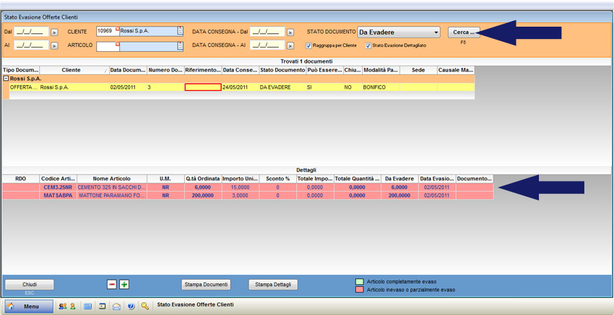Open the Menu button in taskbar

(x=29, y=306)
